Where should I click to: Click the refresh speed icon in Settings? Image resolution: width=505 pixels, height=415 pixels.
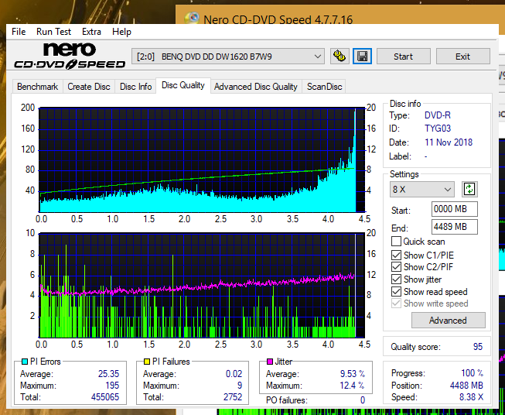469,189
